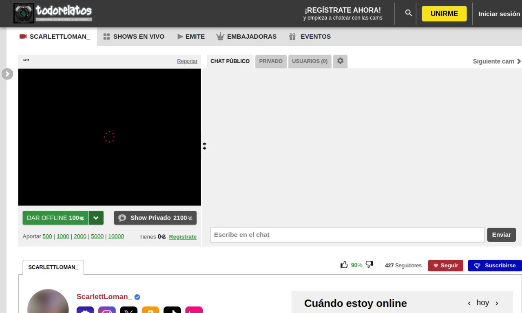Click the 90% rating text
This screenshot has height=313, width=522.
[x=356, y=265]
